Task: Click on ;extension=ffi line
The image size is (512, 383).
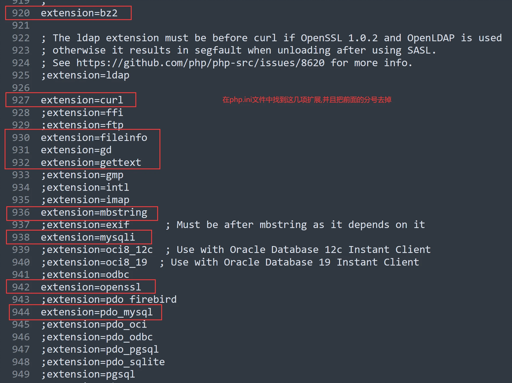Action: point(82,113)
